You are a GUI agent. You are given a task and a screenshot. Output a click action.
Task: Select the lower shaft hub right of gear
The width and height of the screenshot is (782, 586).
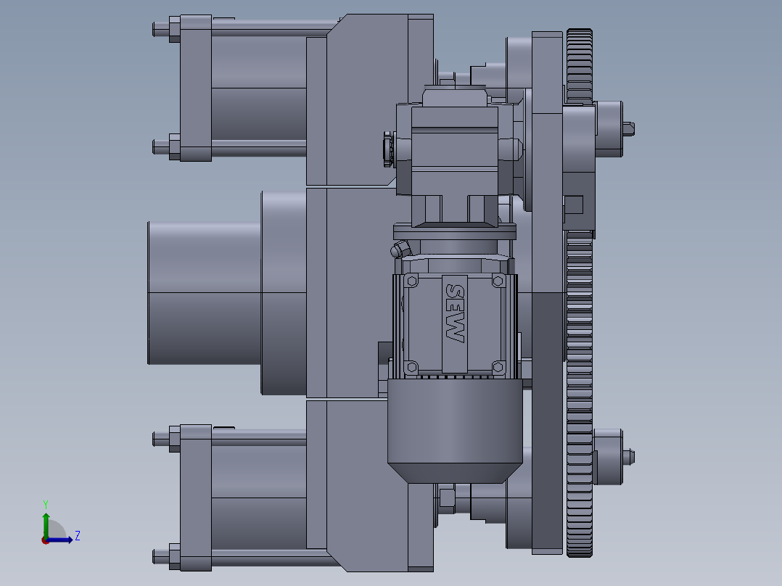click(609, 456)
